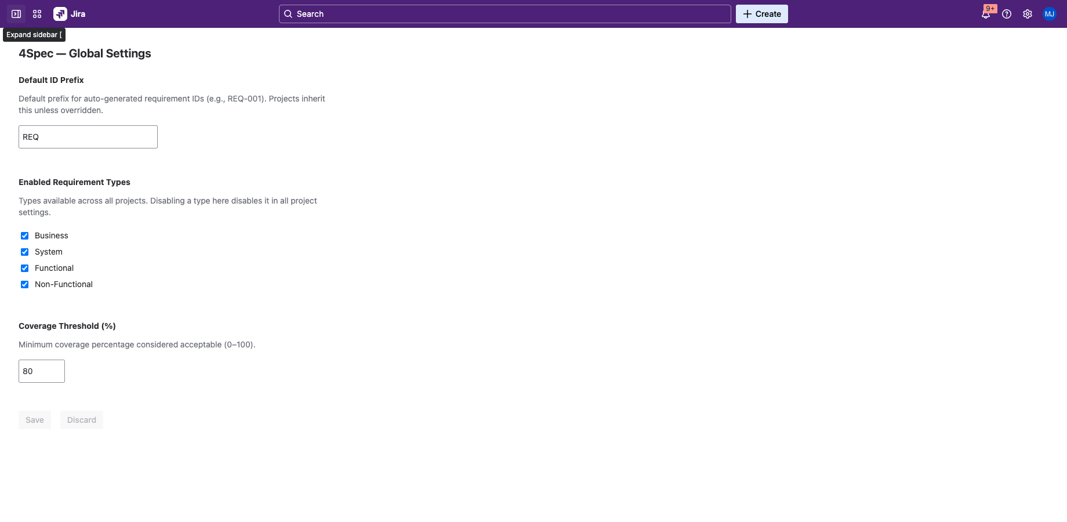Disable the System requirement type checkbox
Viewport: 1067px width, 522px height.
point(24,252)
